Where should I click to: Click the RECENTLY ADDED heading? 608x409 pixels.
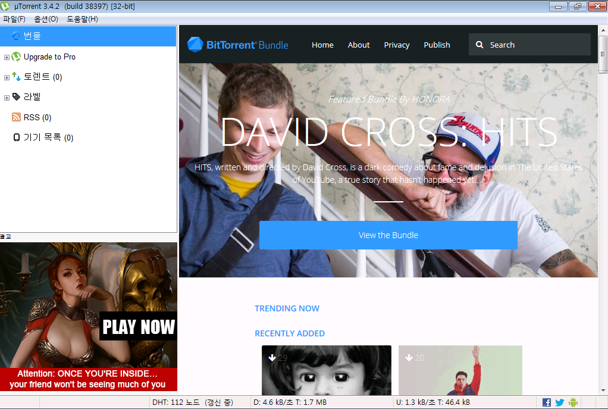point(290,333)
